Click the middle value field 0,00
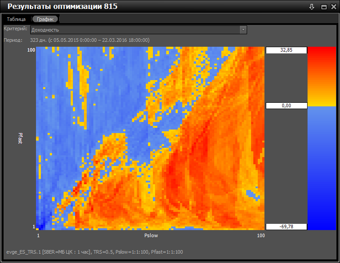The height and width of the screenshot is (263, 340). point(286,106)
